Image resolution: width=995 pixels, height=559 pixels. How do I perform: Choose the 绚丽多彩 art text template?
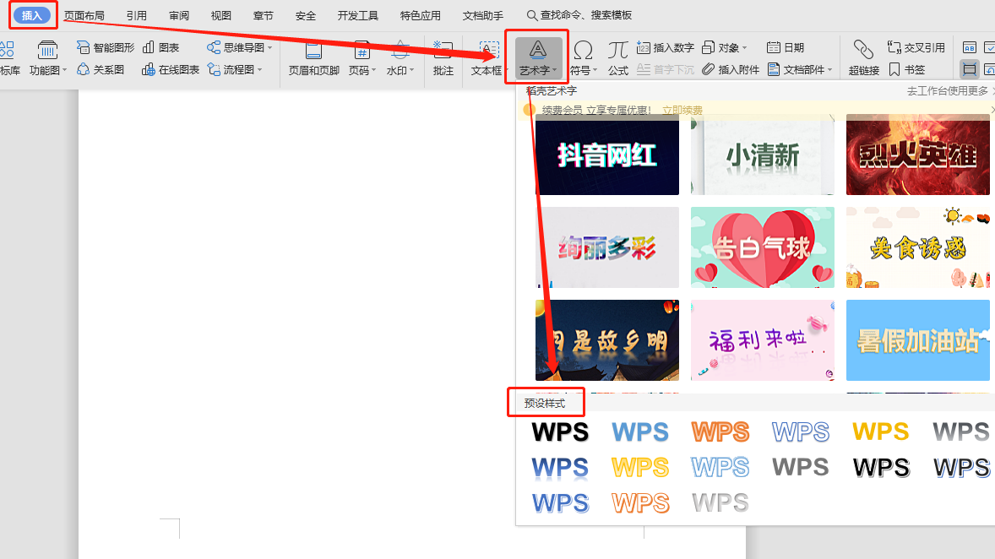607,247
